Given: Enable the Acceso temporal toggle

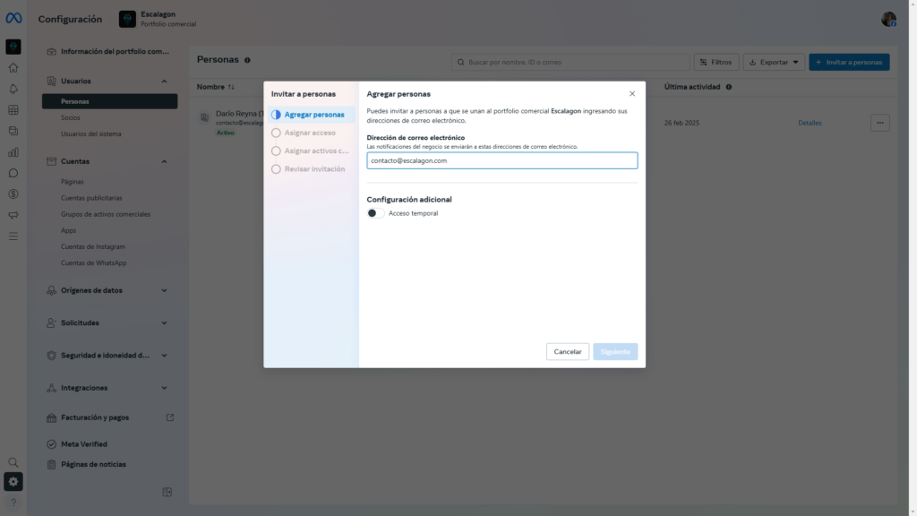Looking at the screenshot, I should [376, 213].
